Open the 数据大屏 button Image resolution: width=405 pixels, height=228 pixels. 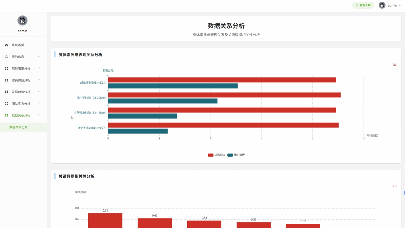click(363, 5)
